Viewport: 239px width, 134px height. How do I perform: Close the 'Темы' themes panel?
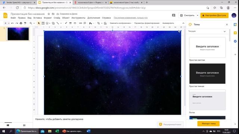tap(227, 25)
